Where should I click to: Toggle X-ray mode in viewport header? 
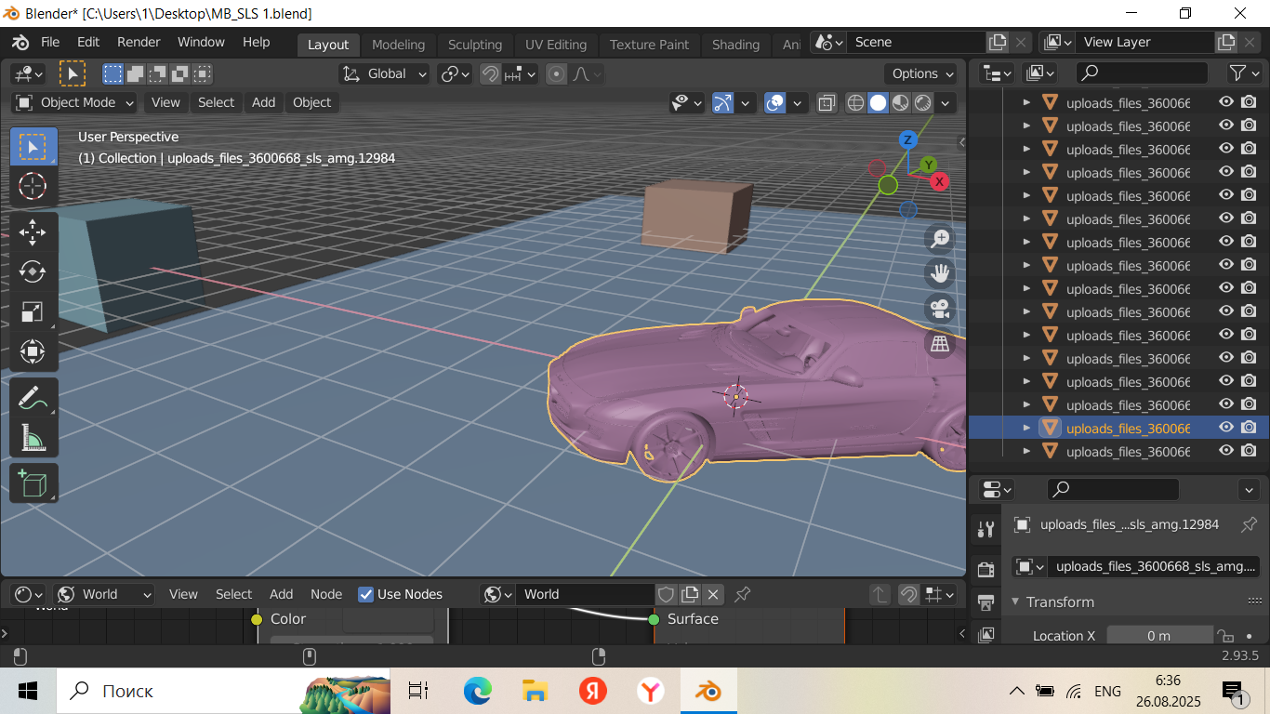point(827,103)
